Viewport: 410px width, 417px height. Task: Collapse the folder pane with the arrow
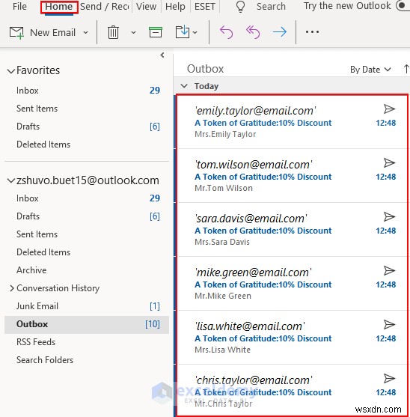point(162,55)
